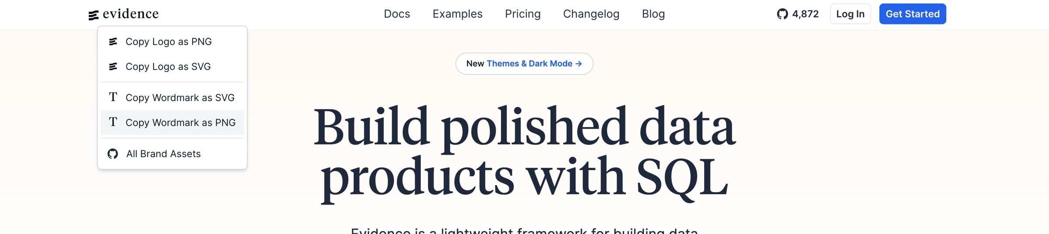Select Copy Wordmark as SVG option

[x=172, y=97]
